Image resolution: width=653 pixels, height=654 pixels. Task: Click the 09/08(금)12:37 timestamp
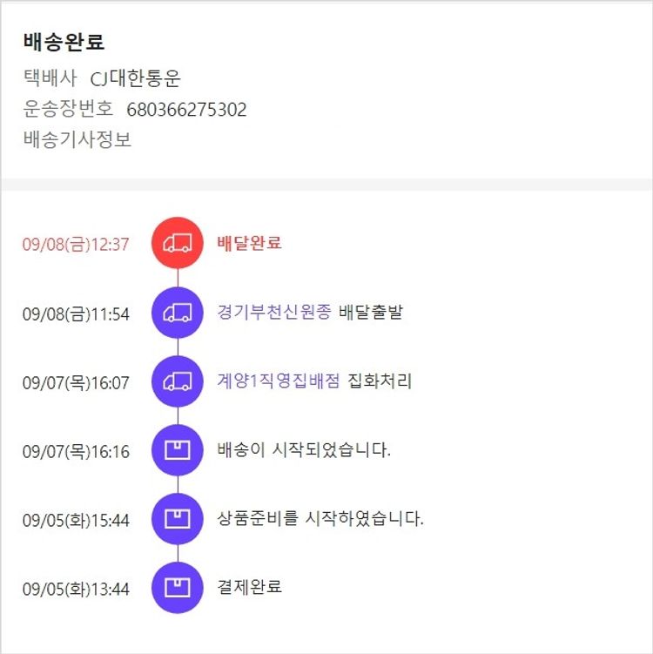(76, 244)
